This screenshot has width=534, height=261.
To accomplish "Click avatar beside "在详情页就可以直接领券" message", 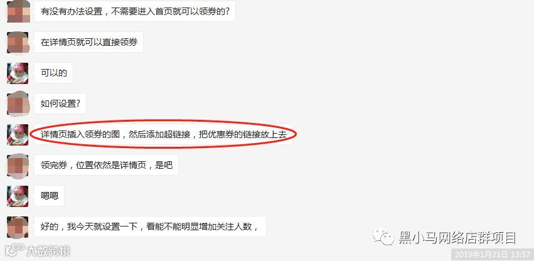I will pyautogui.click(x=18, y=43).
